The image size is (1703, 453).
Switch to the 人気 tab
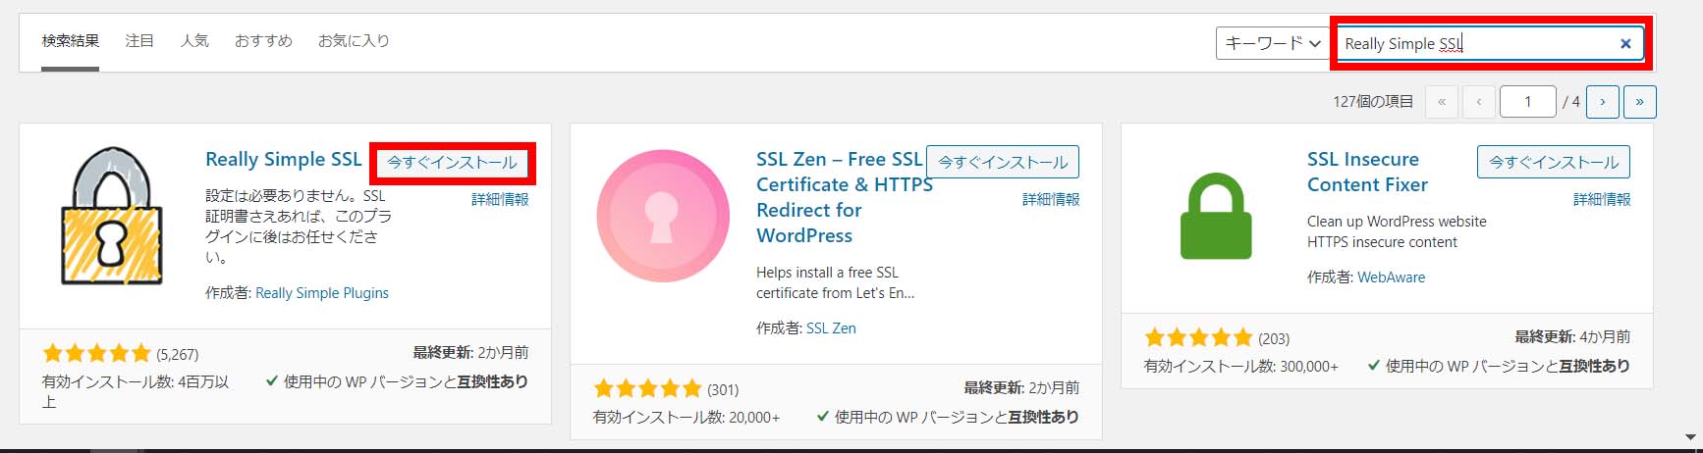tap(194, 40)
